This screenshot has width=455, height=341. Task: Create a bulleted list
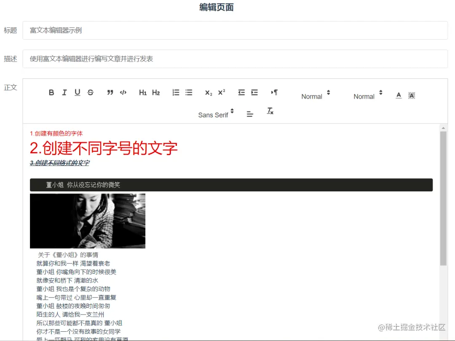coord(189,93)
